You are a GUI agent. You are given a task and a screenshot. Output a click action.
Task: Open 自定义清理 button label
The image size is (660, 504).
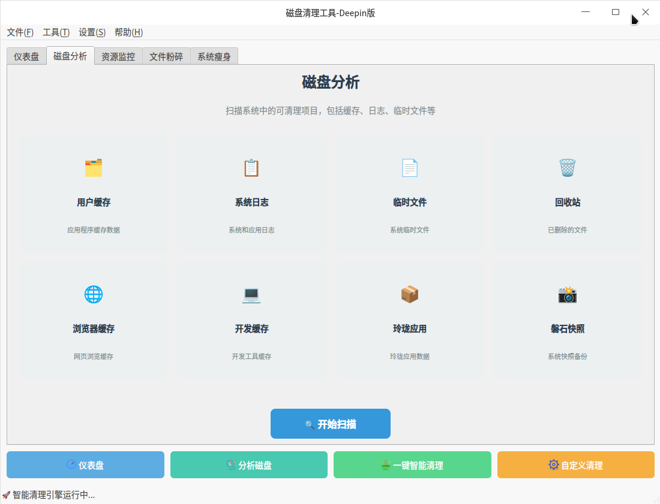pyautogui.click(x=582, y=465)
